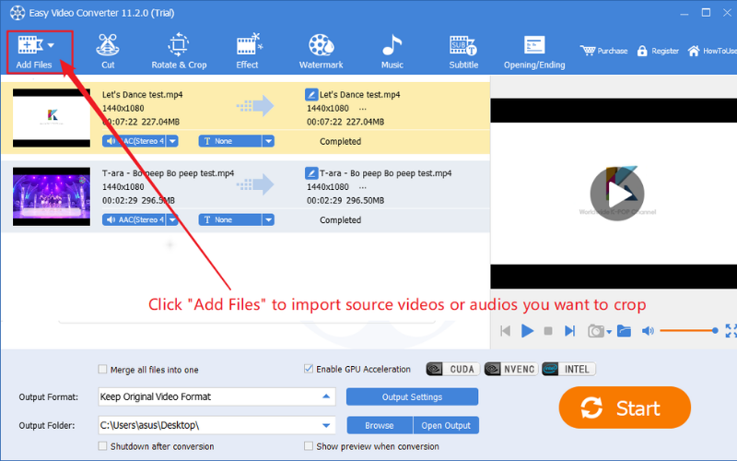The image size is (737, 461).
Task: Open the Rotate & Crop tool
Action: [x=179, y=52]
